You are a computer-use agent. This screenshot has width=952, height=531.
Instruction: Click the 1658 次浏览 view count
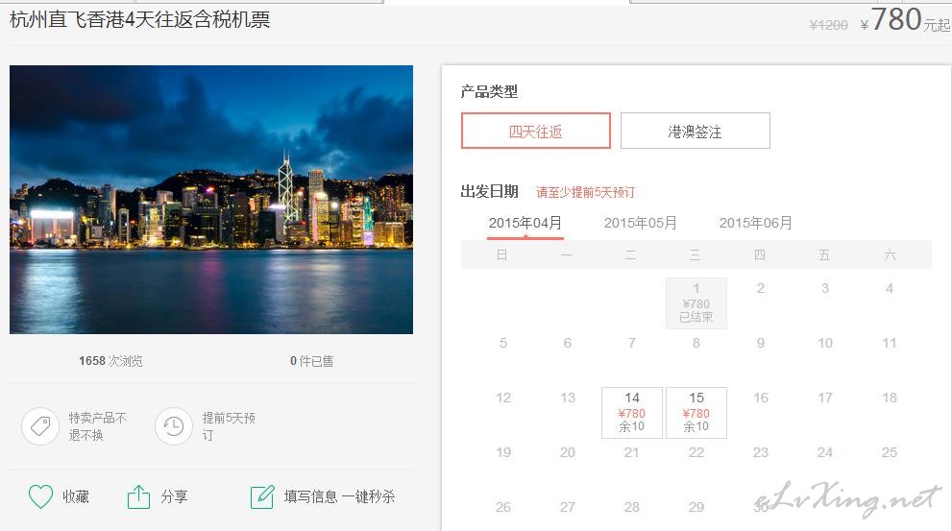110,361
